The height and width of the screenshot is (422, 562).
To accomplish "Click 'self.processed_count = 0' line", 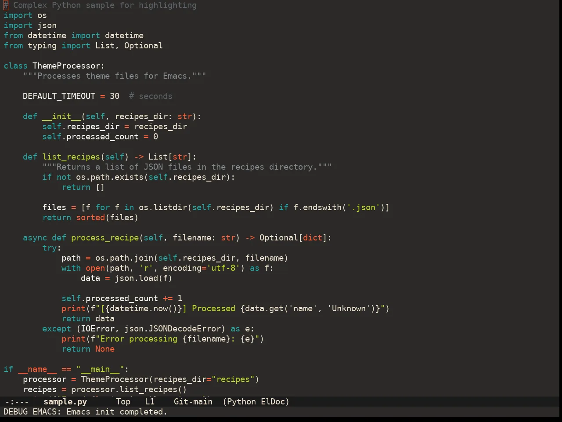I will tap(100, 137).
